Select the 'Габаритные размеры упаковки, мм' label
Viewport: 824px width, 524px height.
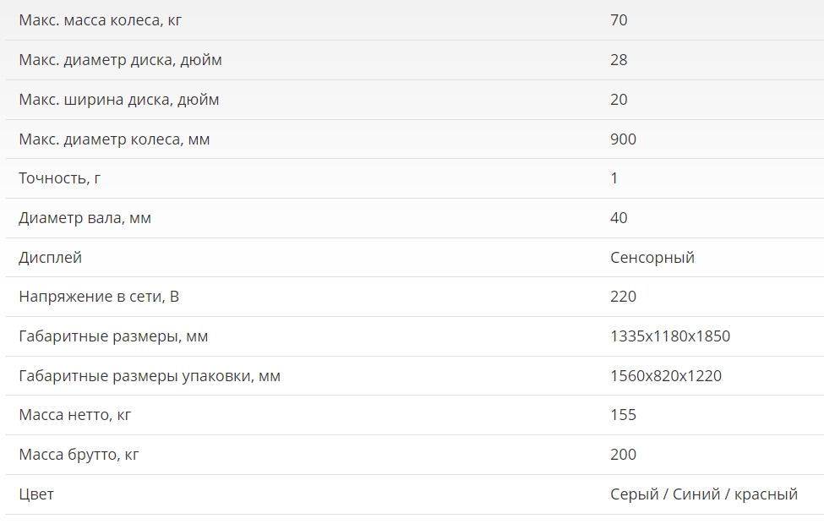pyautogui.click(x=149, y=376)
